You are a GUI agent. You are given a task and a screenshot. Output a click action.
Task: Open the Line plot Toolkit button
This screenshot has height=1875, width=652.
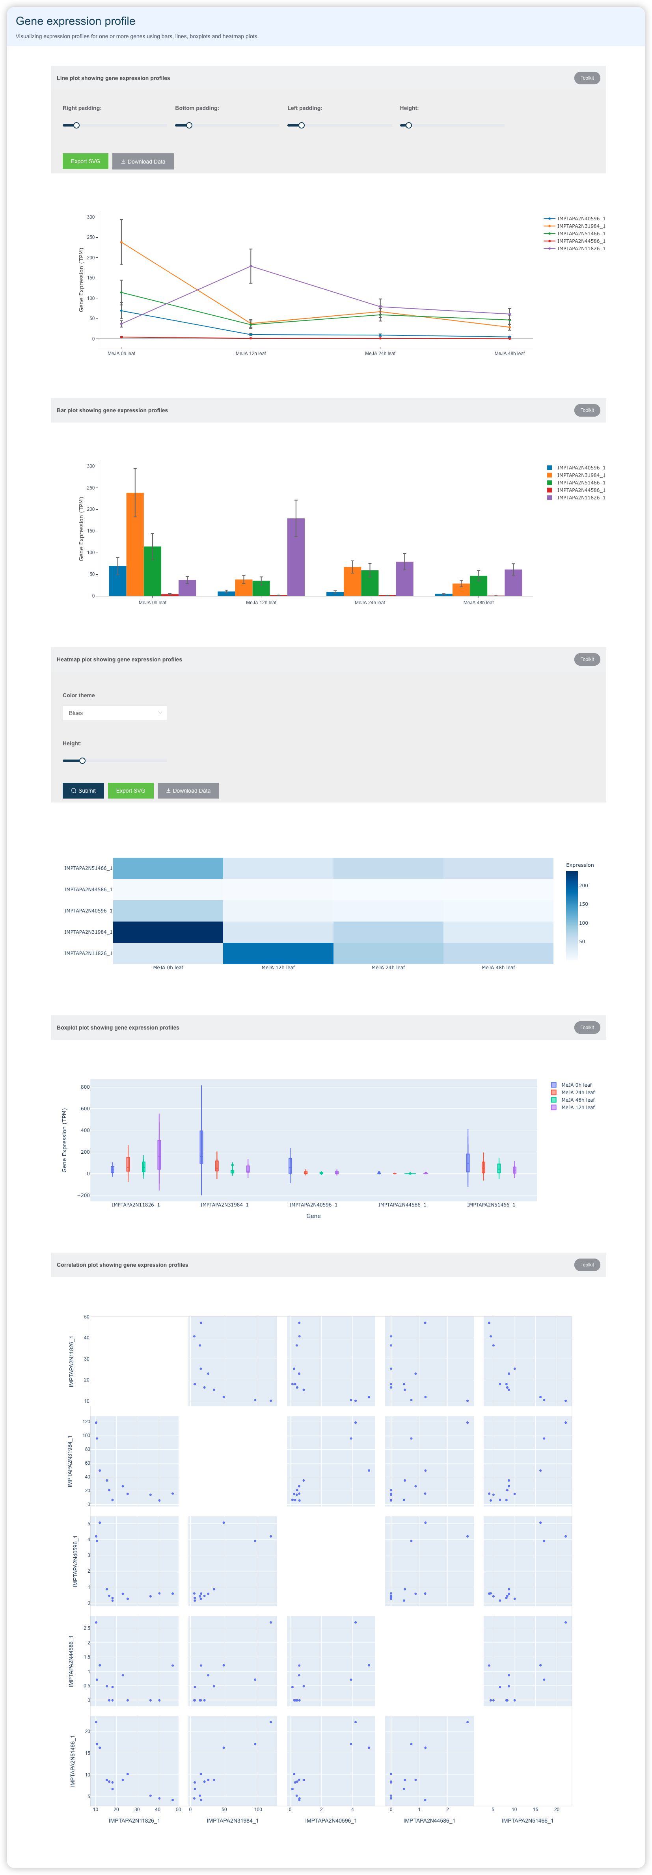(587, 78)
